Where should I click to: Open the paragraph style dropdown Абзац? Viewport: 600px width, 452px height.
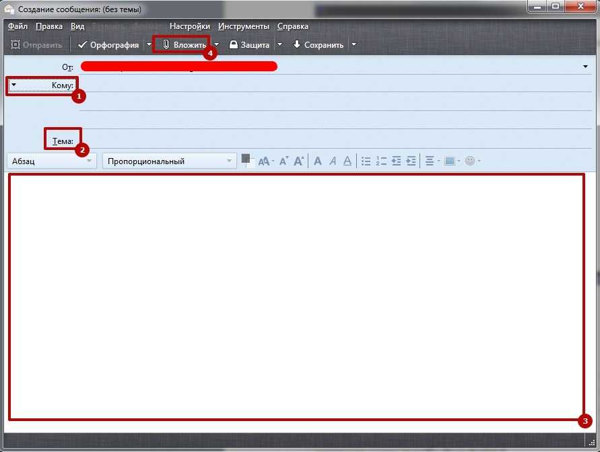(51, 161)
